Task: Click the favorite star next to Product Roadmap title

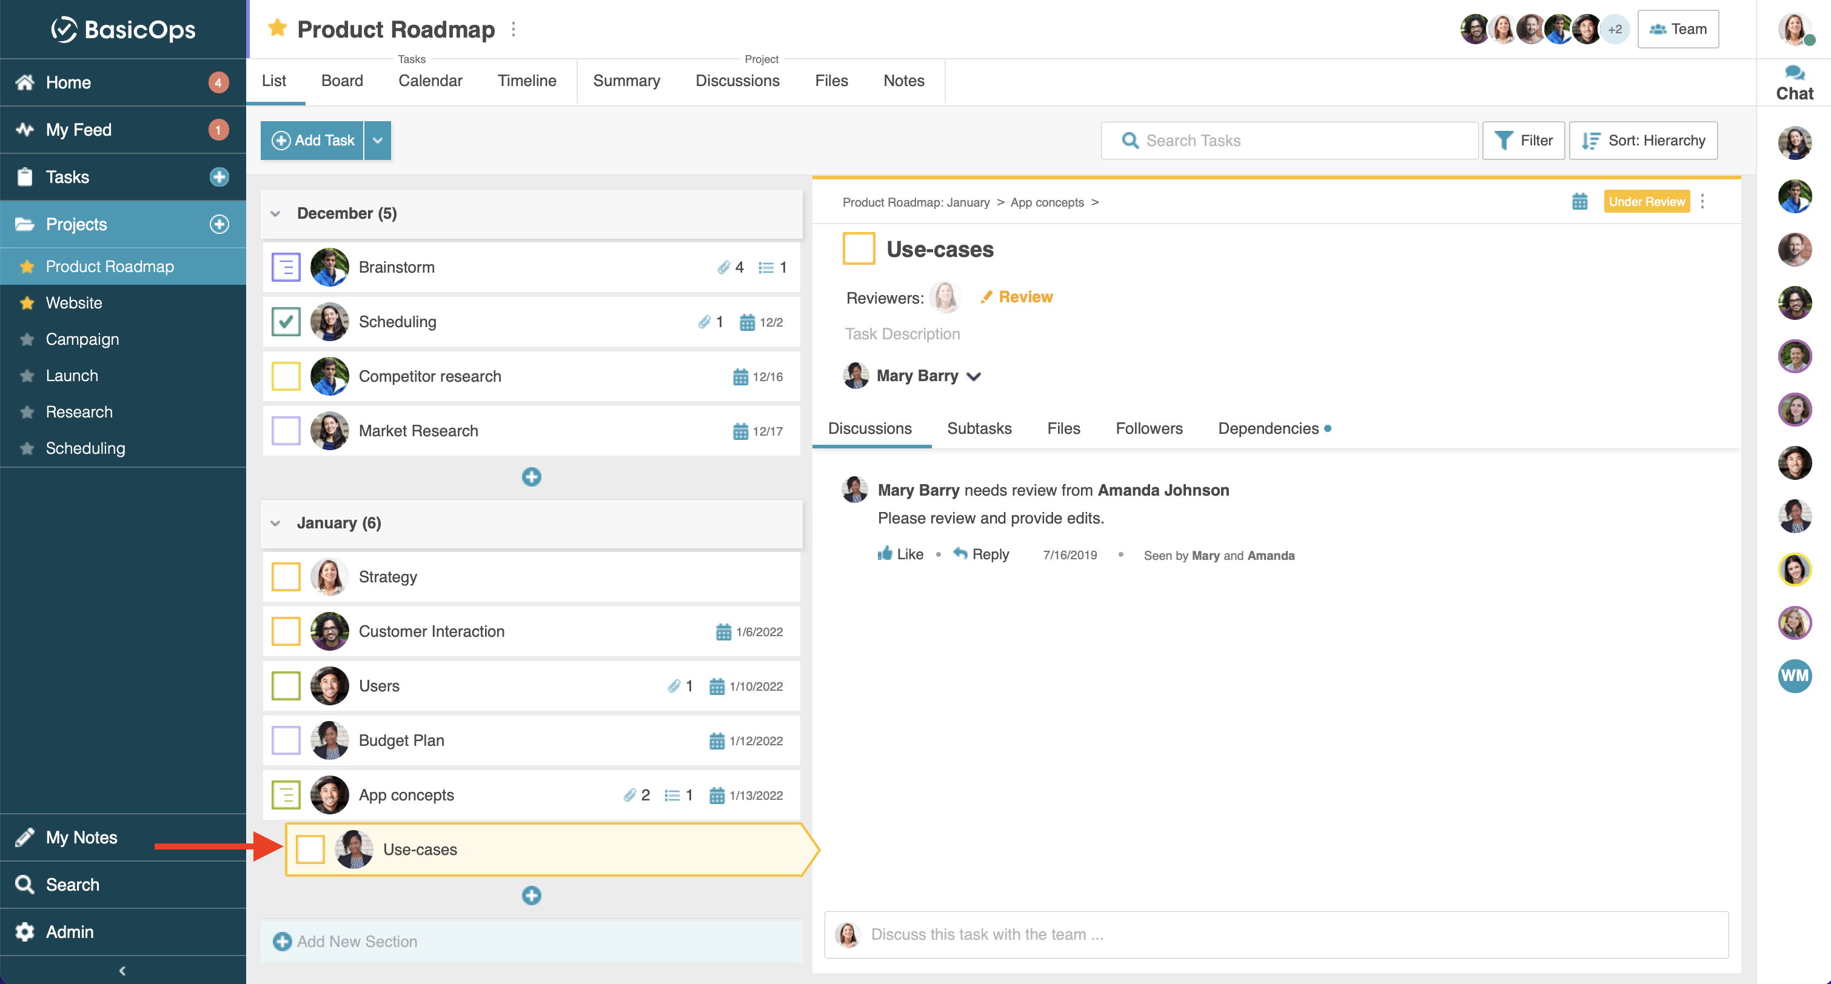Action: tap(276, 28)
